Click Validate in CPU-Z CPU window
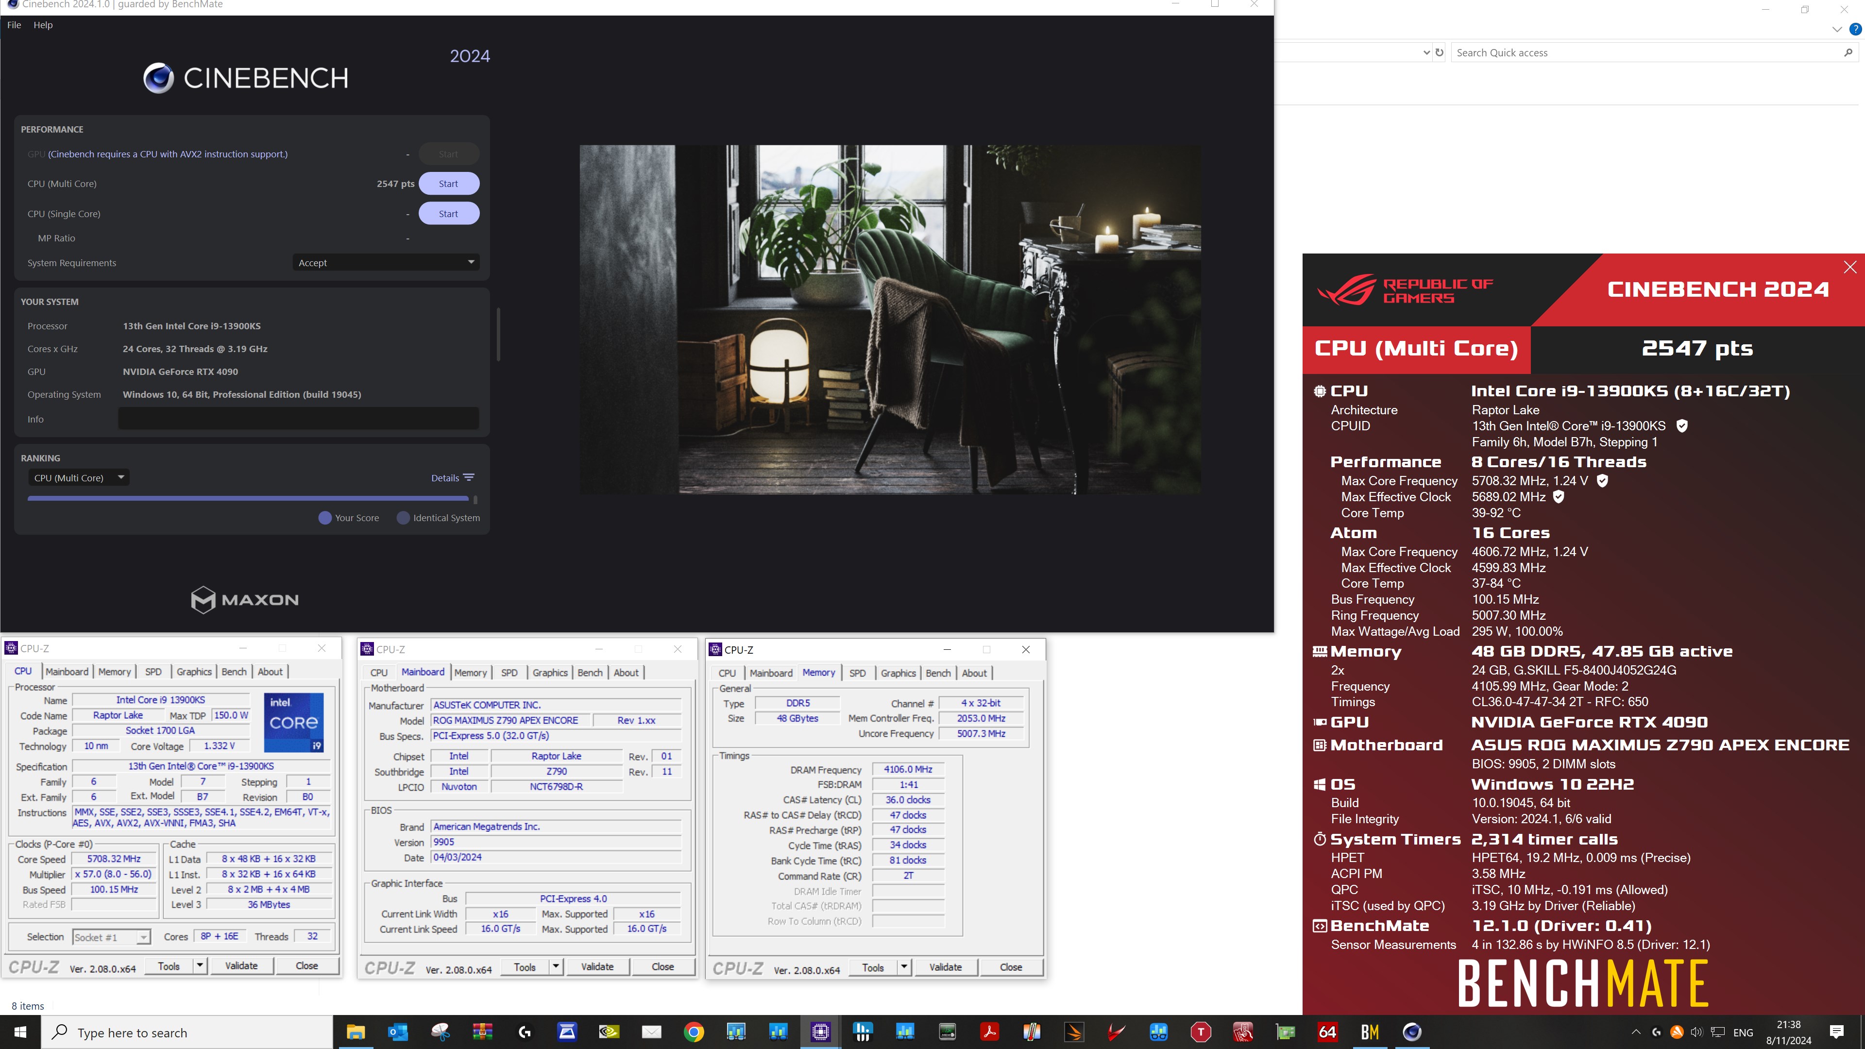Viewport: 1865px width, 1049px height. coord(241,966)
